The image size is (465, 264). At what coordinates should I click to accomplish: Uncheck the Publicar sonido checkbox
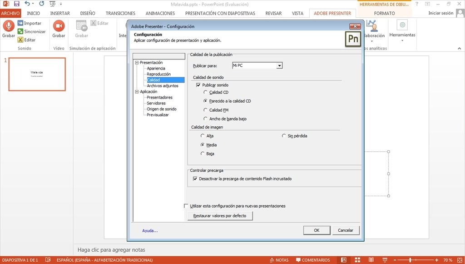198,85
